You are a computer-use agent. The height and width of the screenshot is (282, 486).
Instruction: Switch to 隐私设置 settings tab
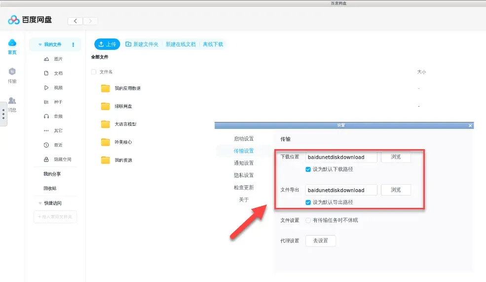(244, 175)
